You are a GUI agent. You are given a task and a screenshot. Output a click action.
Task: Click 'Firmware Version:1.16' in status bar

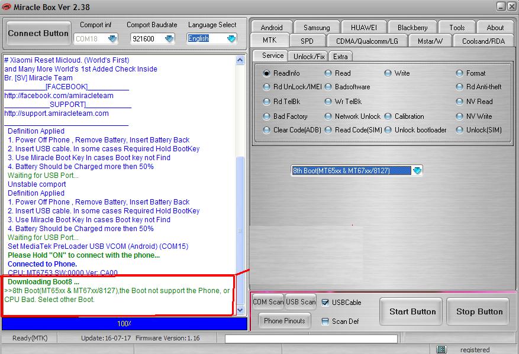[168, 338]
